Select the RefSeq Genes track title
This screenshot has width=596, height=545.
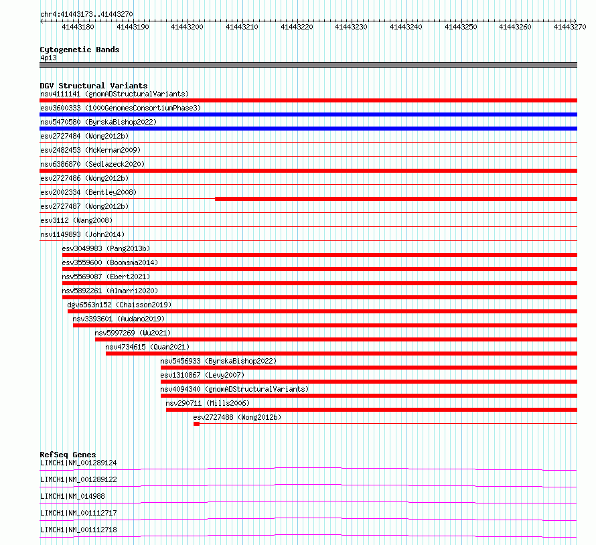click(68, 455)
